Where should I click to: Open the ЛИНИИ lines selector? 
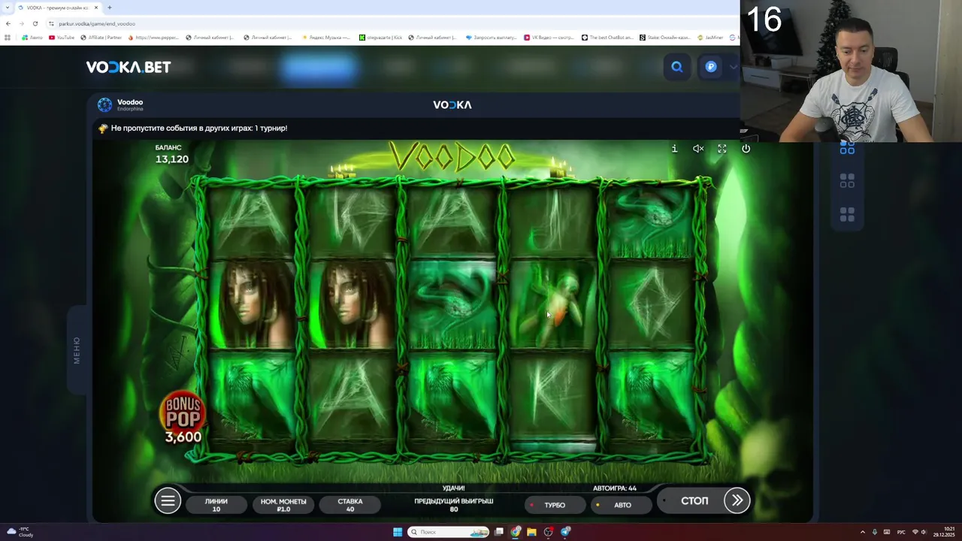click(x=216, y=505)
